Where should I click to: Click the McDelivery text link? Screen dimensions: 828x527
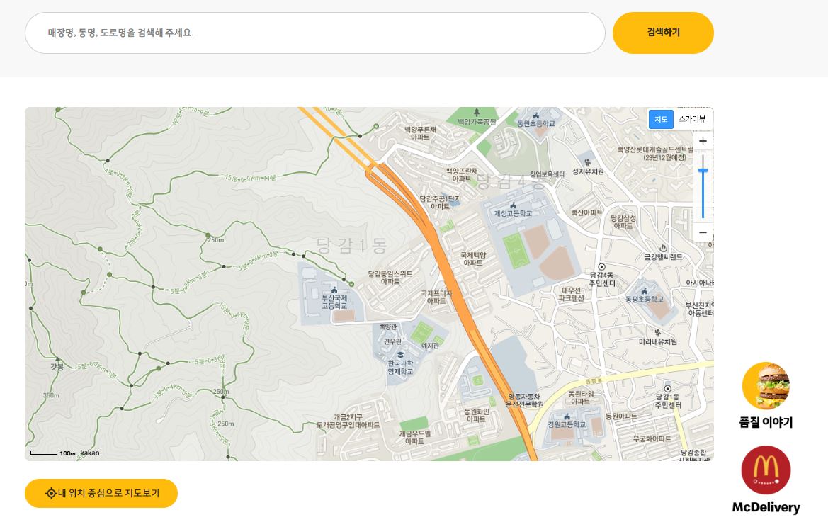click(x=766, y=507)
